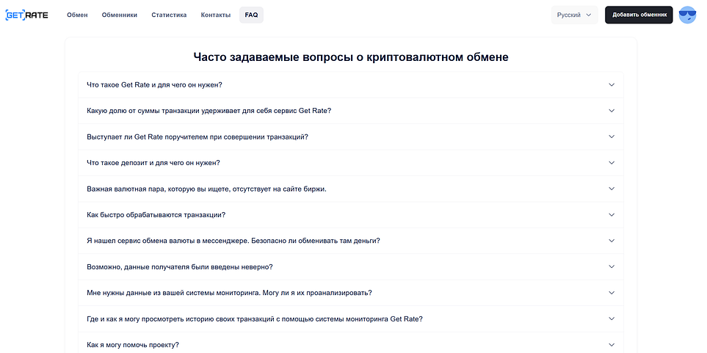Screen dimensions: 707x353
Task: Navigate to Контакты
Action: [x=216, y=15]
